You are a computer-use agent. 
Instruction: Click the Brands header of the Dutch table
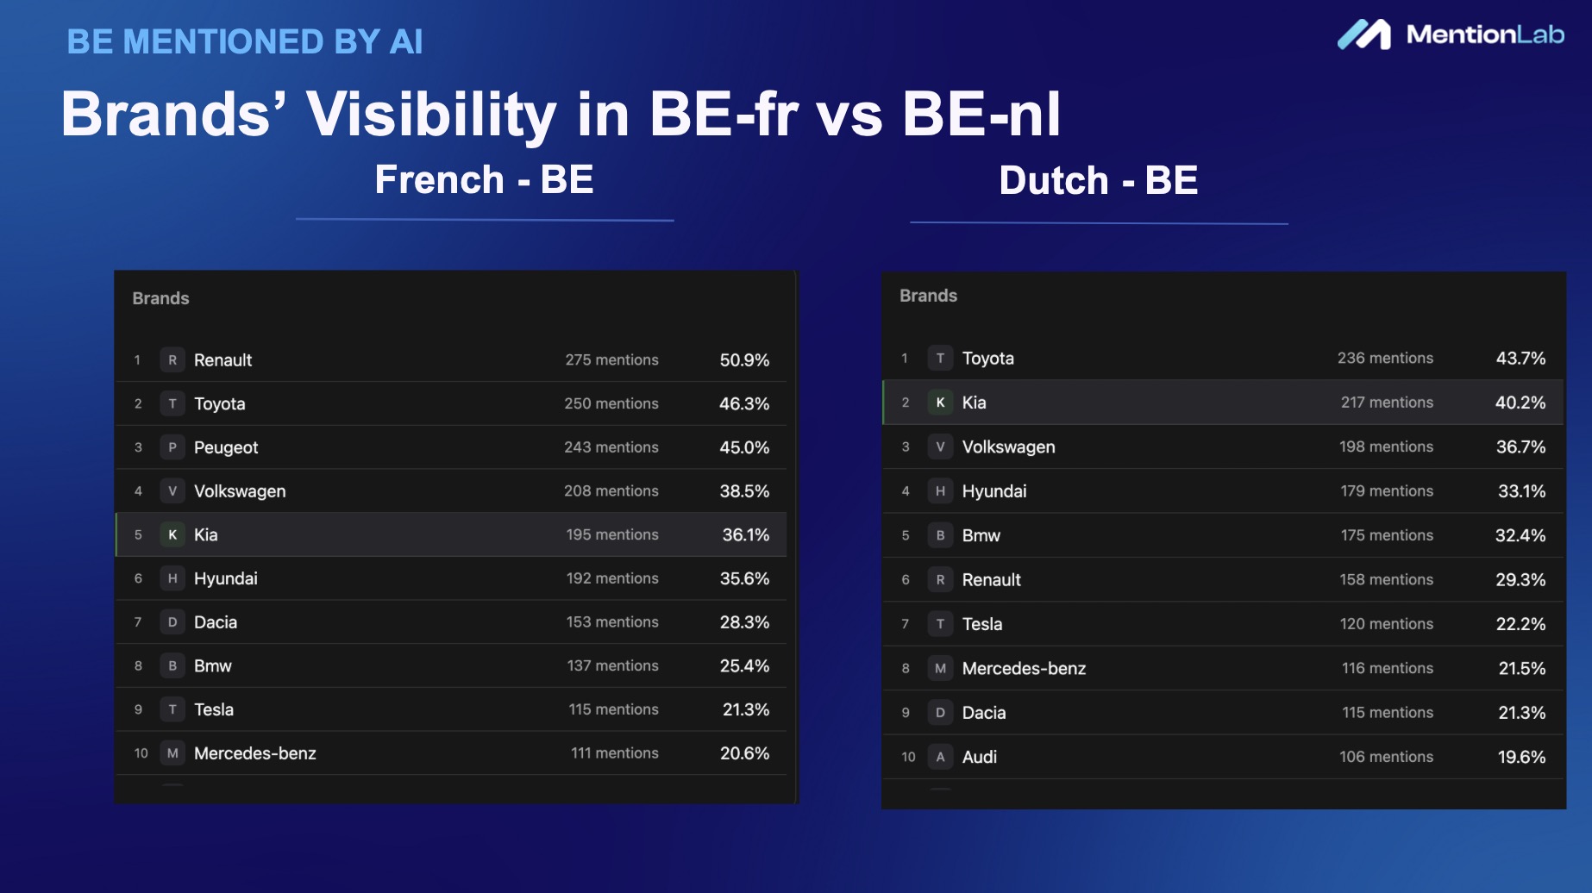[x=928, y=296]
